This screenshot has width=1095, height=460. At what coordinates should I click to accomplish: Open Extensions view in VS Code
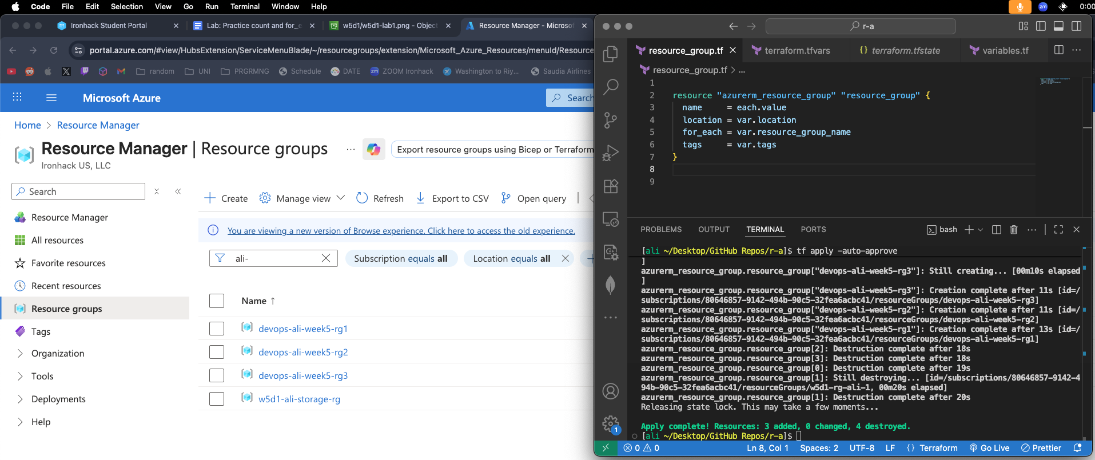pyautogui.click(x=611, y=186)
